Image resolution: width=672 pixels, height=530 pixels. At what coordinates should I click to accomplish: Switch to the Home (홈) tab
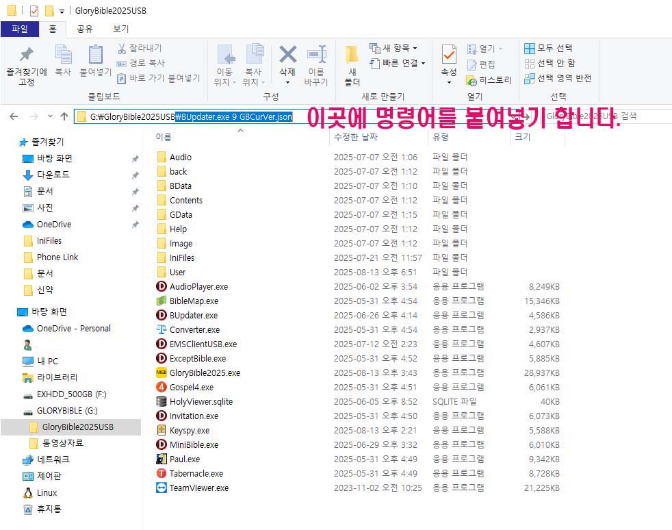[52, 29]
